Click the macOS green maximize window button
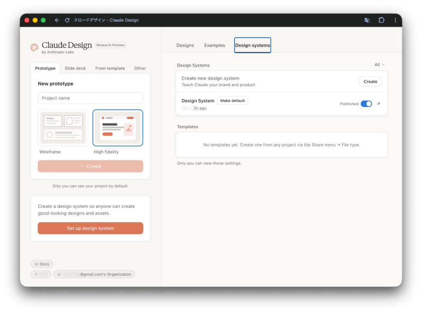Viewport: 422px width, 313px height. (x=43, y=20)
